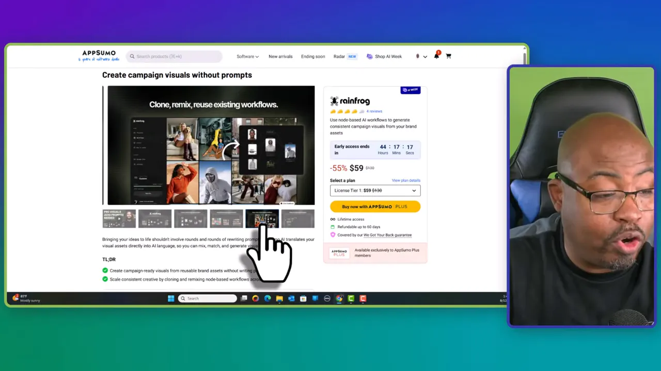Click the guarantee shield icon
Viewport: 661px width, 371px height.
click(333, 235)
